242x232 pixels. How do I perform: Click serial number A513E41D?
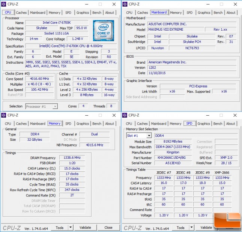coord(173,163)
